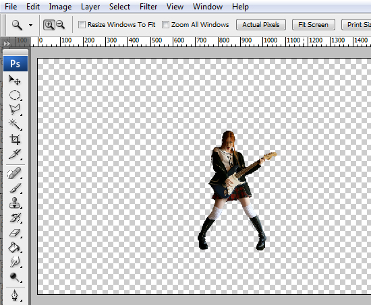Select the Brush tool

[15, 188]
